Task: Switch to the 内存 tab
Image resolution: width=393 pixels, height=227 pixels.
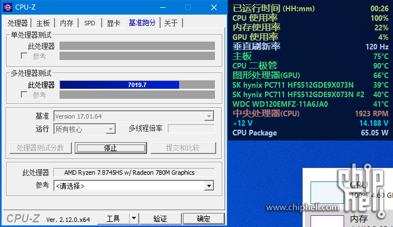Action: pos(66,23)
